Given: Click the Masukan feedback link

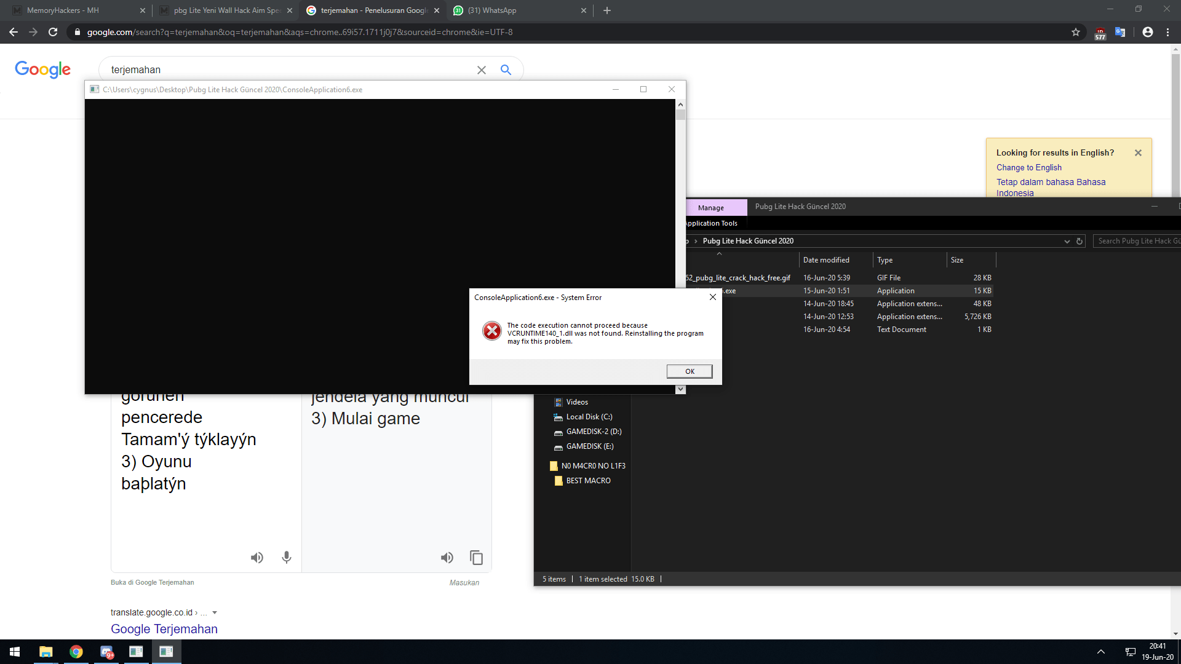Looking at the screenshot, I should 464,583.
